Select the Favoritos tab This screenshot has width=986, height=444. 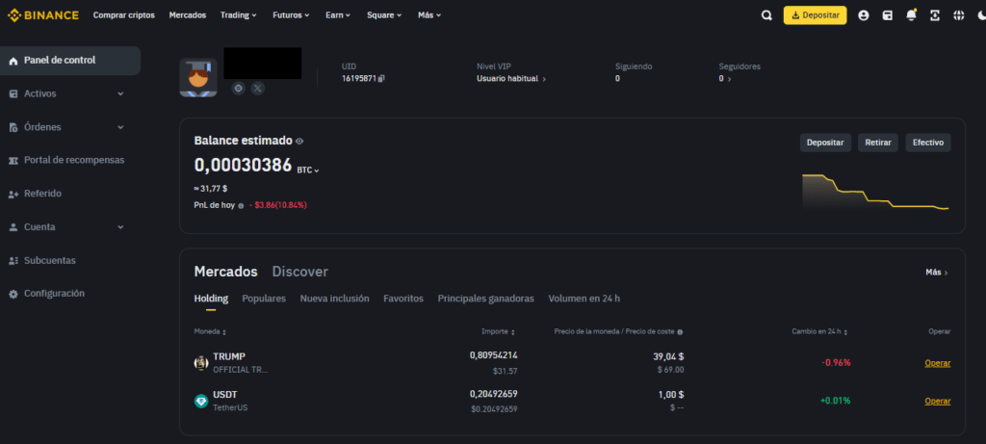click(403, 299)
